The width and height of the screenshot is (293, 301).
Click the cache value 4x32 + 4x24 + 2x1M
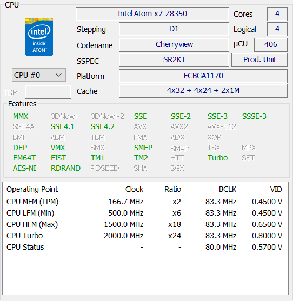[203, 91]
